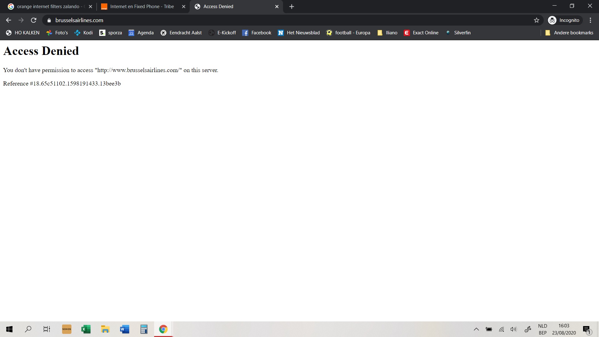
Task: Close the orange internet filters tab
Action: click(90, 7)
